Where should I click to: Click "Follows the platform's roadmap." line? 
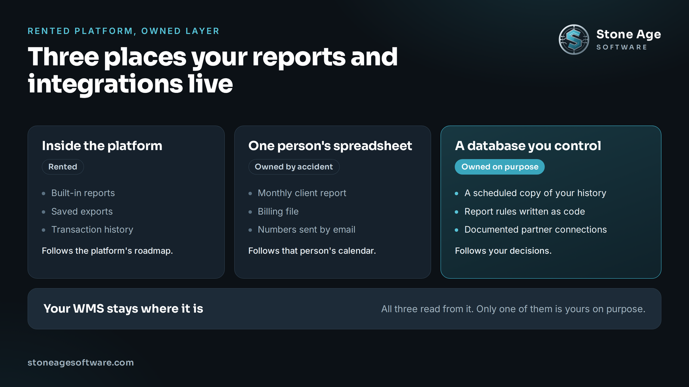[107, 251]
